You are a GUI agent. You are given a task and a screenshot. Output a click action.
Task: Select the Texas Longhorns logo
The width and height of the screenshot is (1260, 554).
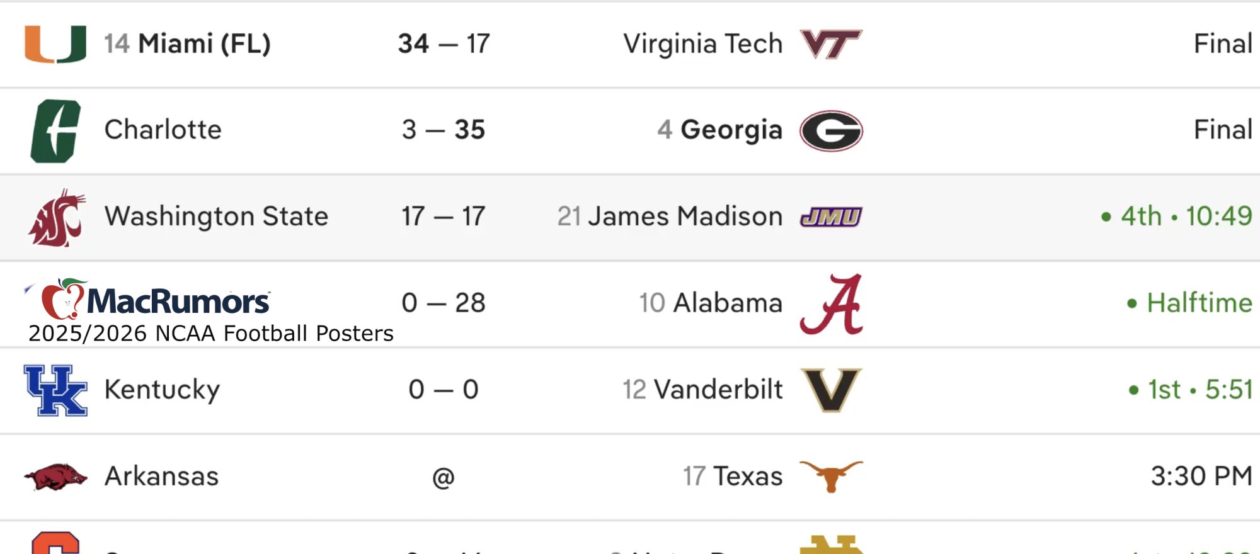(832, 477)
